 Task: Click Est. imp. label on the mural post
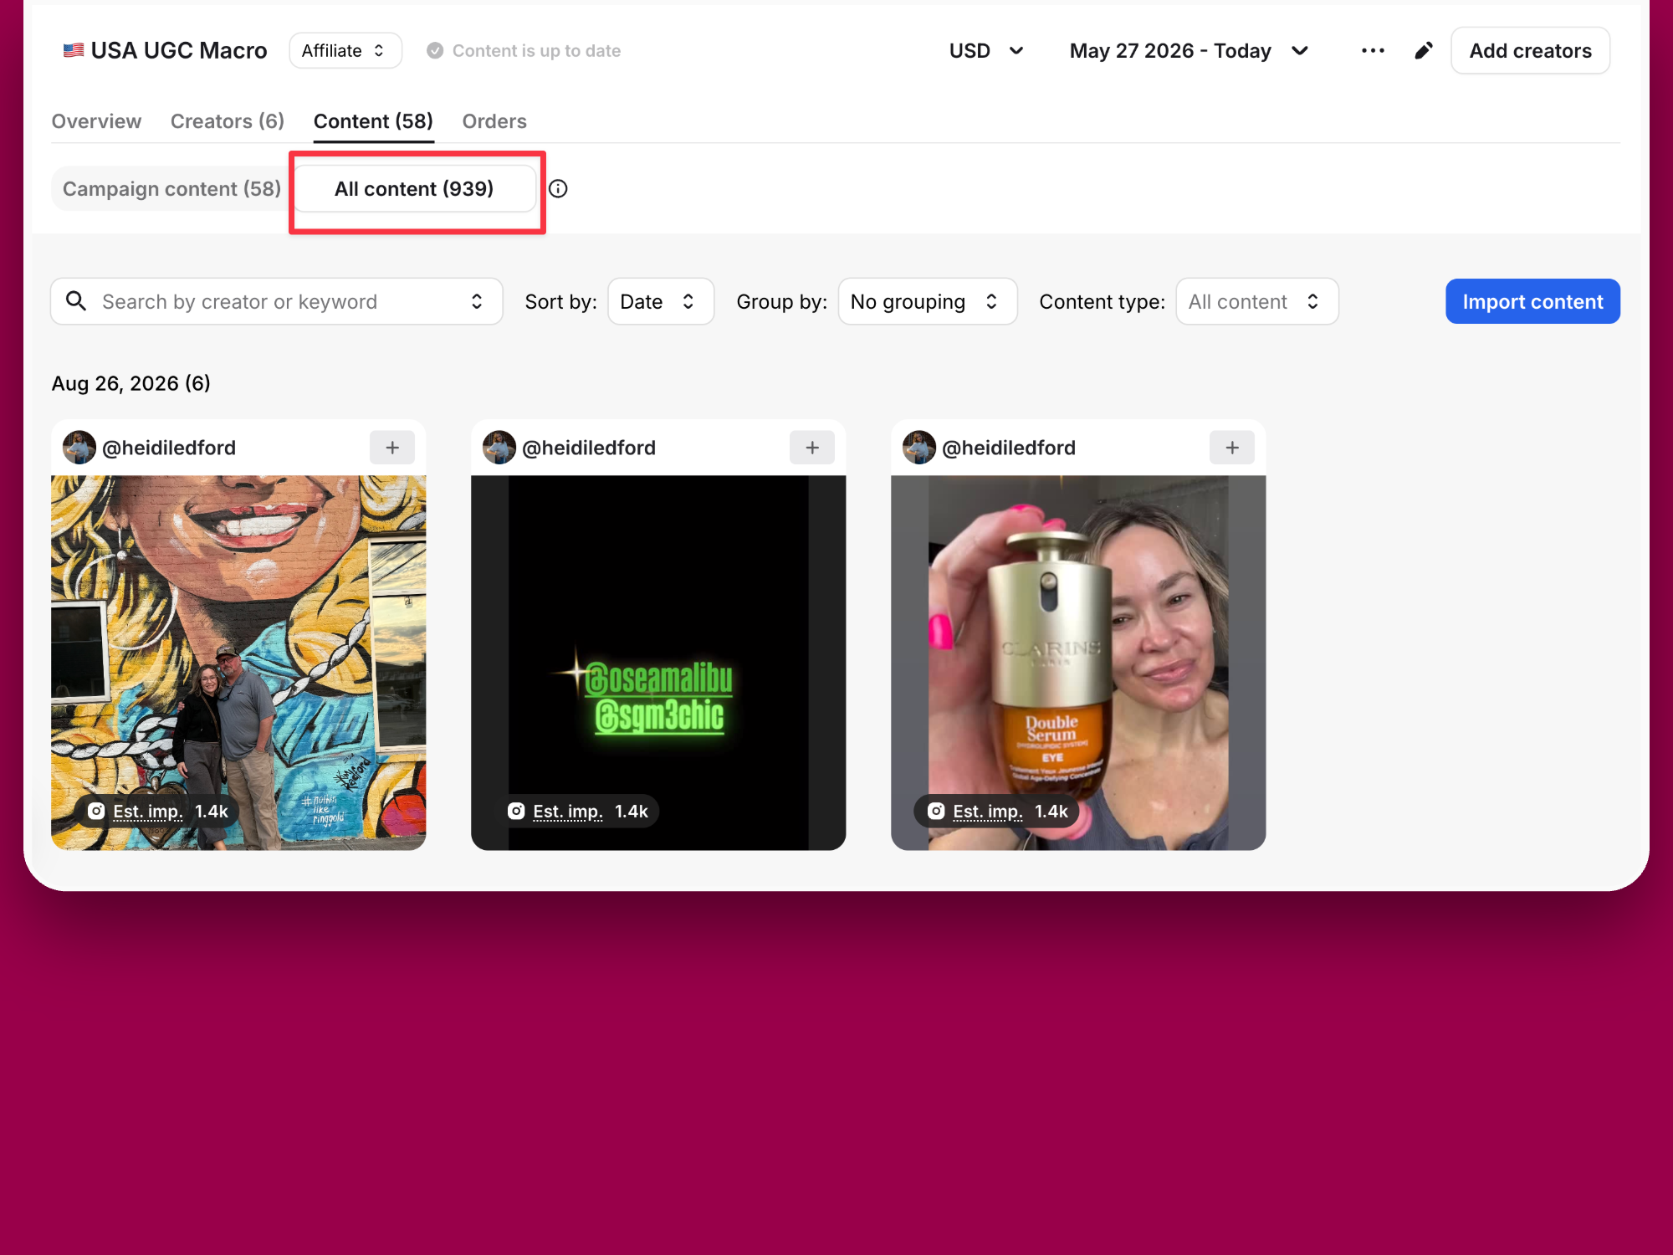[x=148, y=812]
